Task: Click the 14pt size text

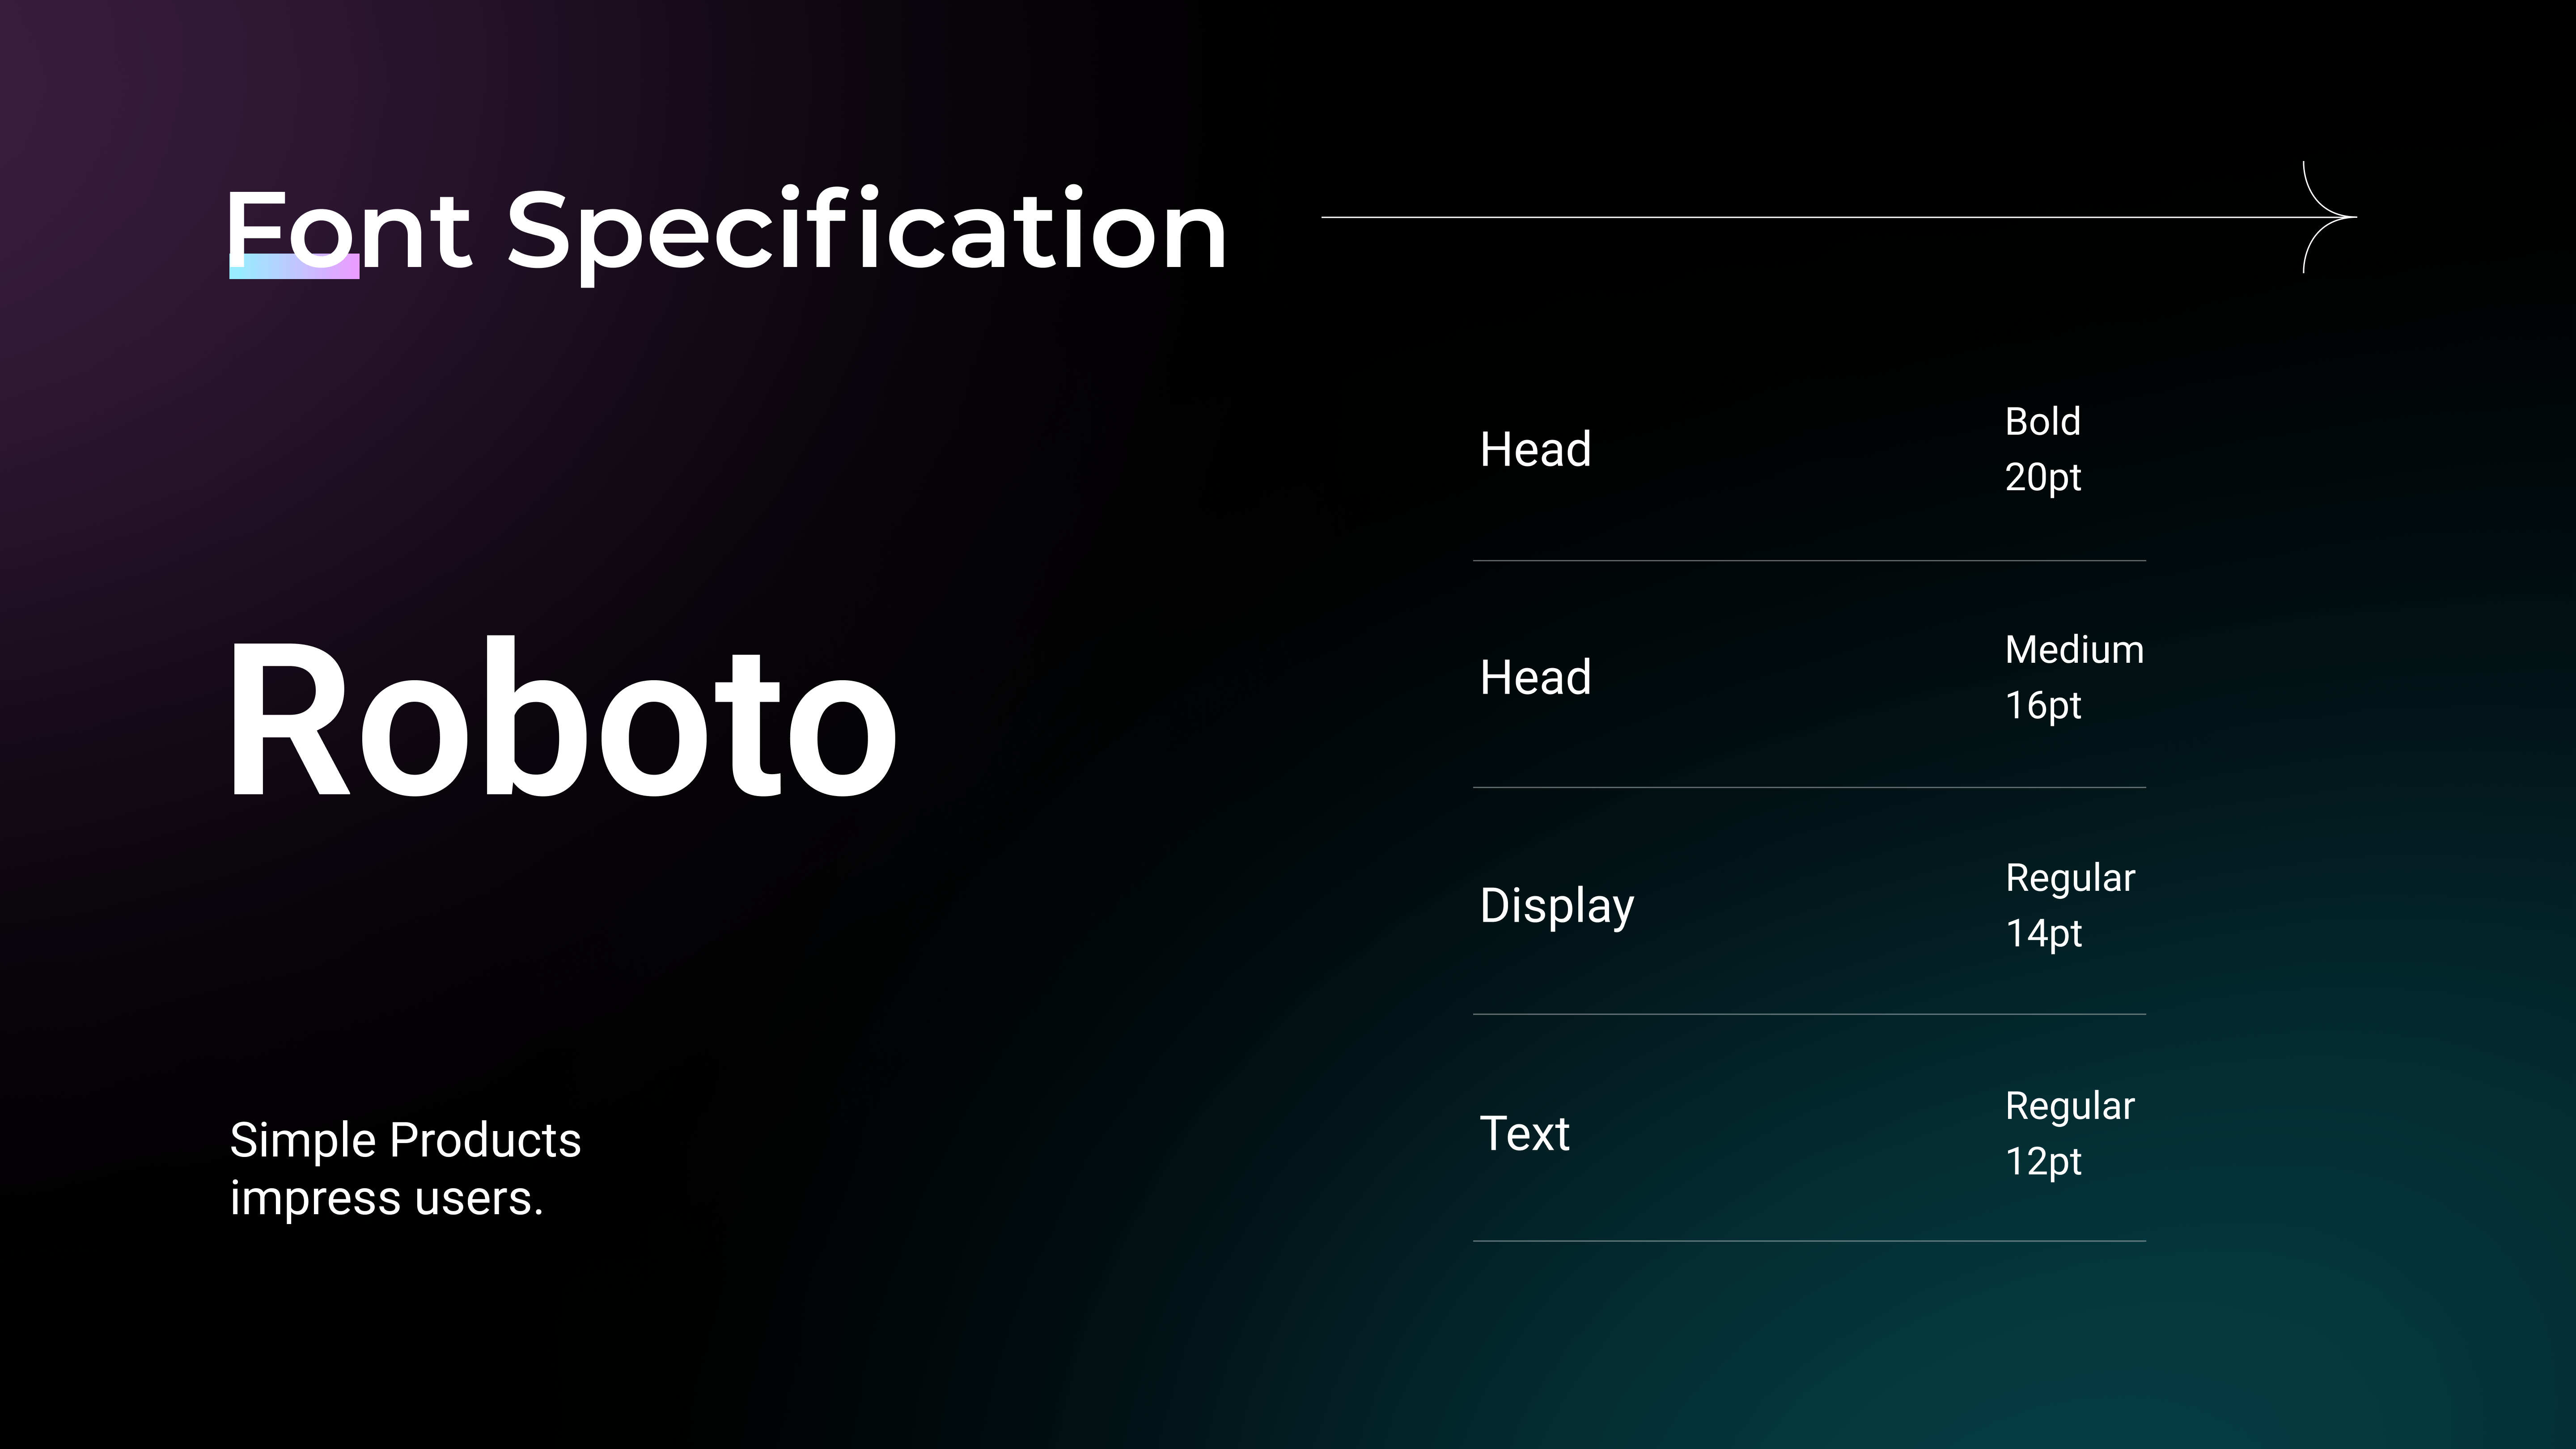Action: pos(2043,934)
